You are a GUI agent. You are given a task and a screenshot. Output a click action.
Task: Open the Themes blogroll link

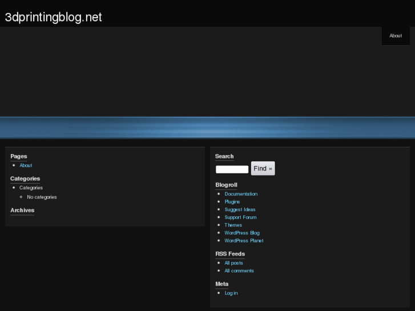[x=233, y=225]
